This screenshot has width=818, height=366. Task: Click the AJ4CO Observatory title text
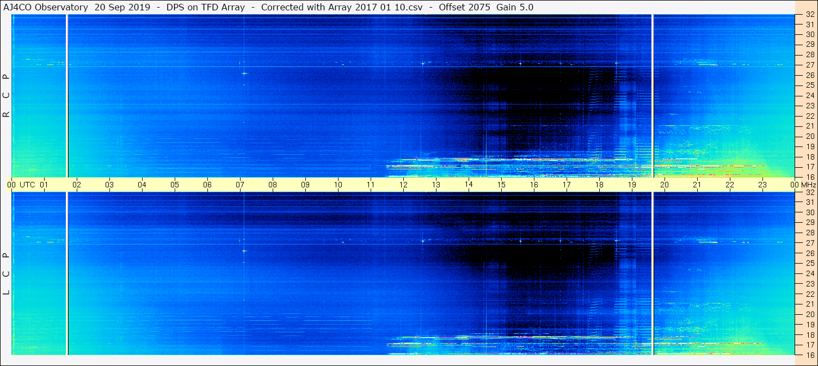pyautogui.click(x=45, y=7)
